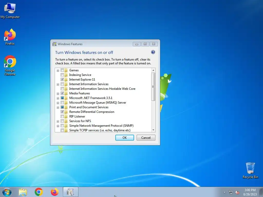This screenshot has height=197, width=263.
Task: Click the muted volume tray icon
Action: tap(237, 192)
